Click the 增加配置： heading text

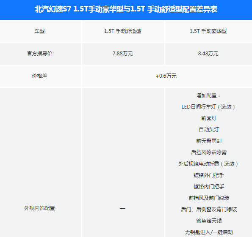[x=208, y=95]
